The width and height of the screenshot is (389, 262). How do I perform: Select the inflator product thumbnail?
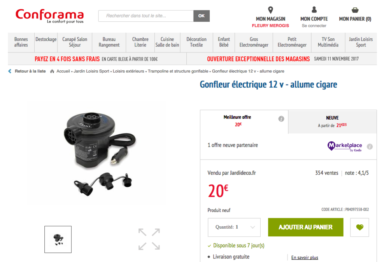tap(58, 239)
